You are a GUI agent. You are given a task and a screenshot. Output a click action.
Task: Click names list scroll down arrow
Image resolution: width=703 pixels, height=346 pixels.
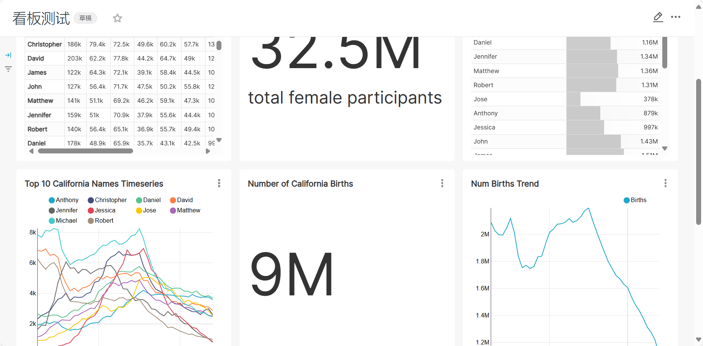pyautogui.click(x=665, y=148)
